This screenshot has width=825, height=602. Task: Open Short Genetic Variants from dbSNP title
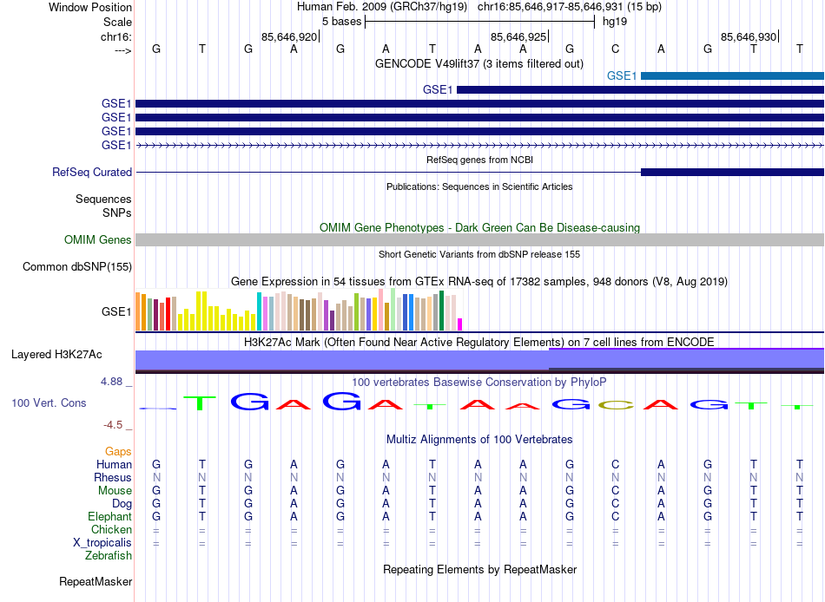(479, 254)
